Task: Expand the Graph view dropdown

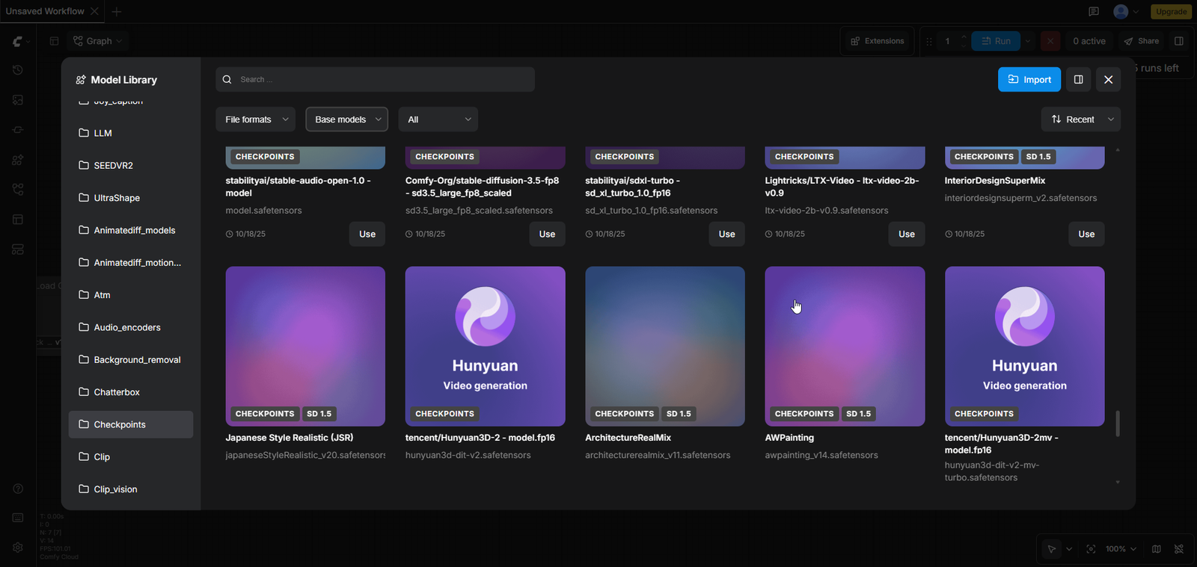Action: click(x=97, y=41)
